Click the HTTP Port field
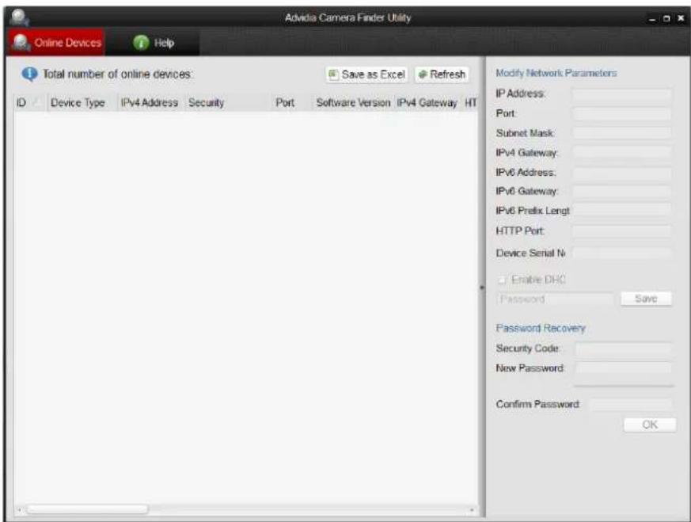 click(621, 231)
